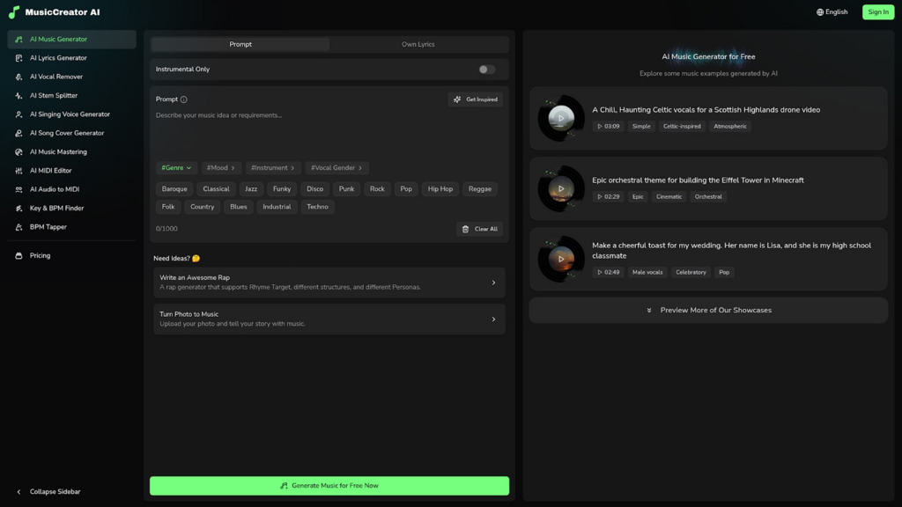Click Generate Music for Free Now
The image size is (902, 507).
coord(329,486)
